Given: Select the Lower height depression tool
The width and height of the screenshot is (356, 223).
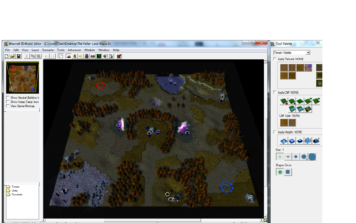Looking at the screenshot, I should [x=292, y=140].
